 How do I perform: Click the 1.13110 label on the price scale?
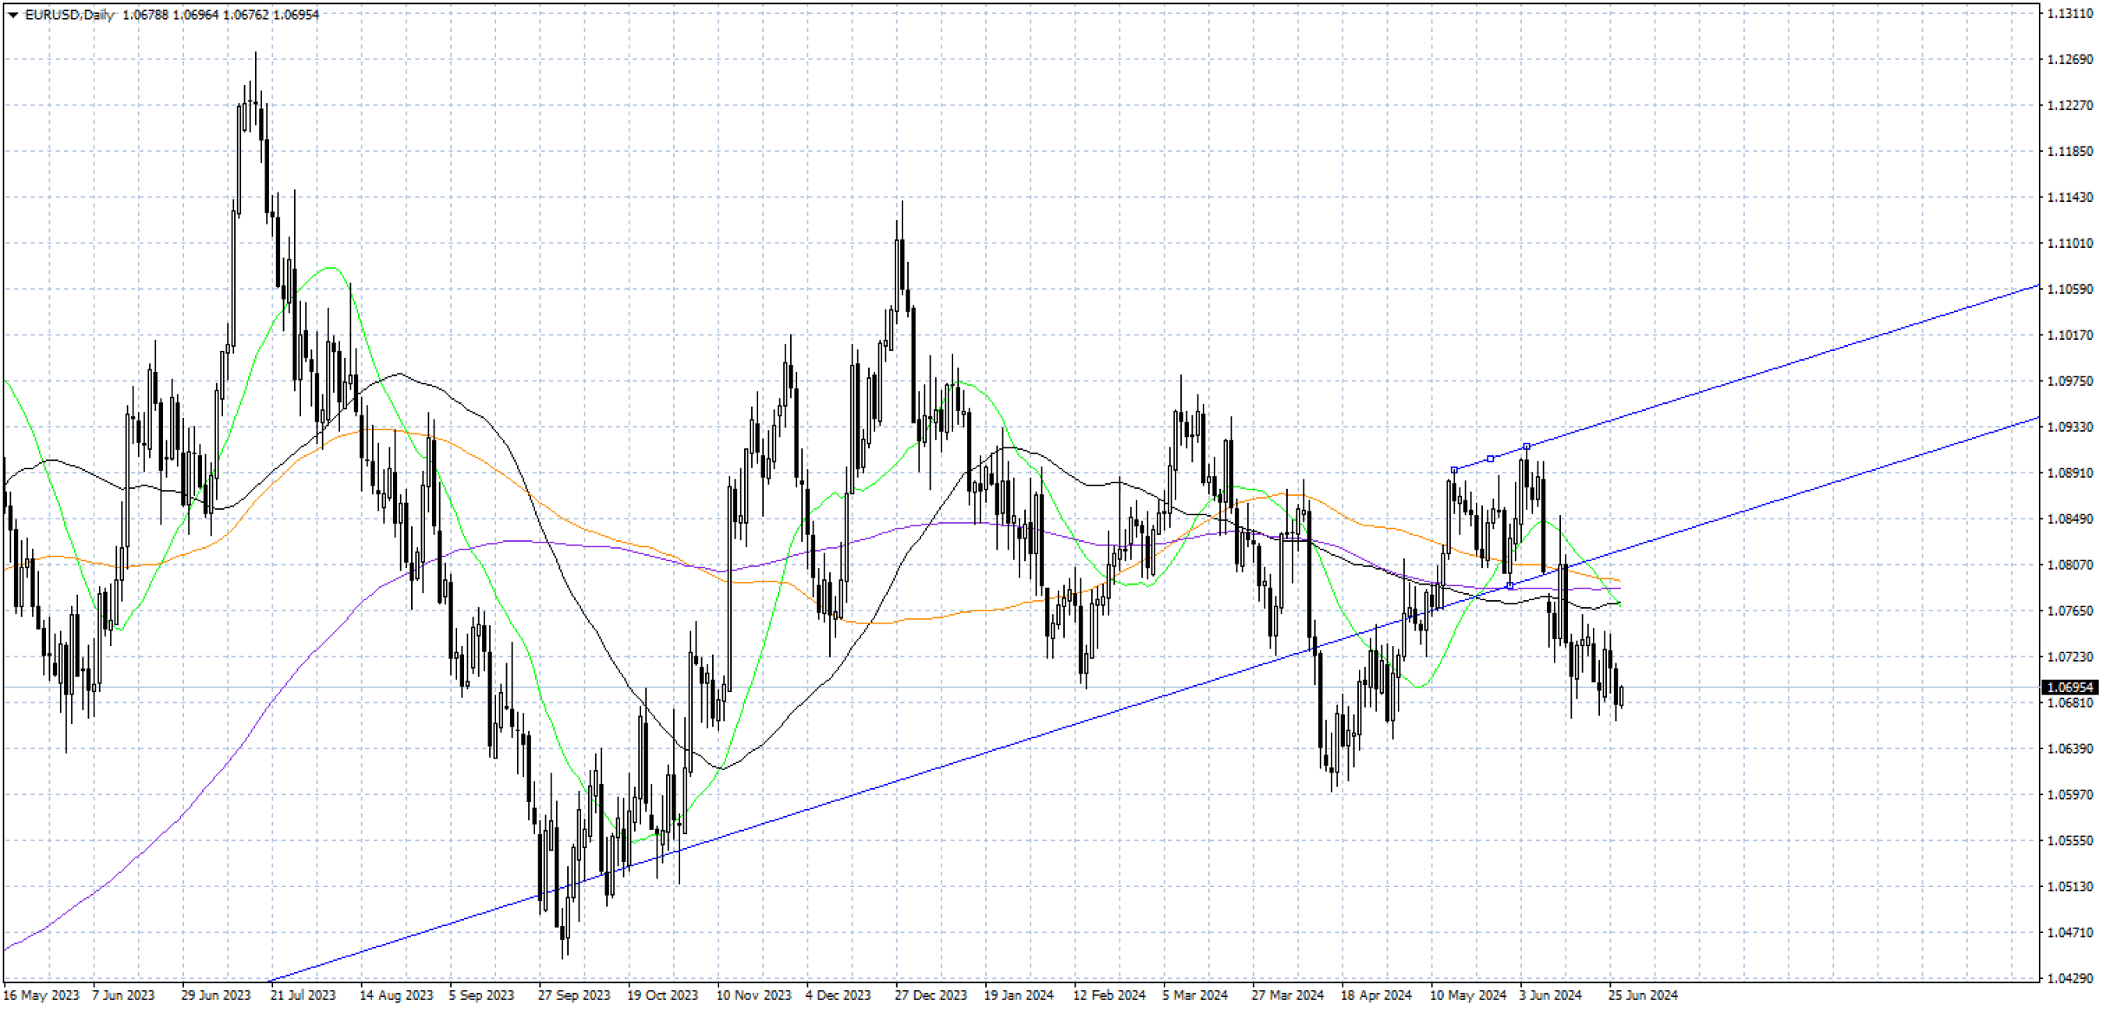2070,13
